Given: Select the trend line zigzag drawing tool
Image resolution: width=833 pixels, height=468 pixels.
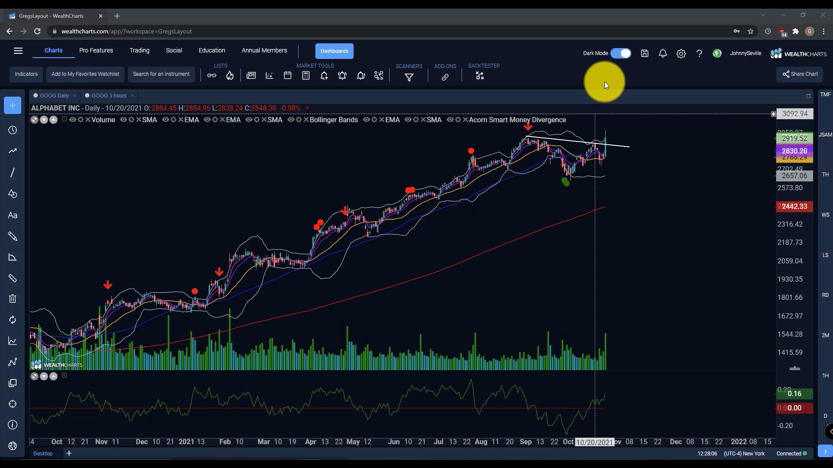Looking at the screenshot, I should [x=13, y=151].
